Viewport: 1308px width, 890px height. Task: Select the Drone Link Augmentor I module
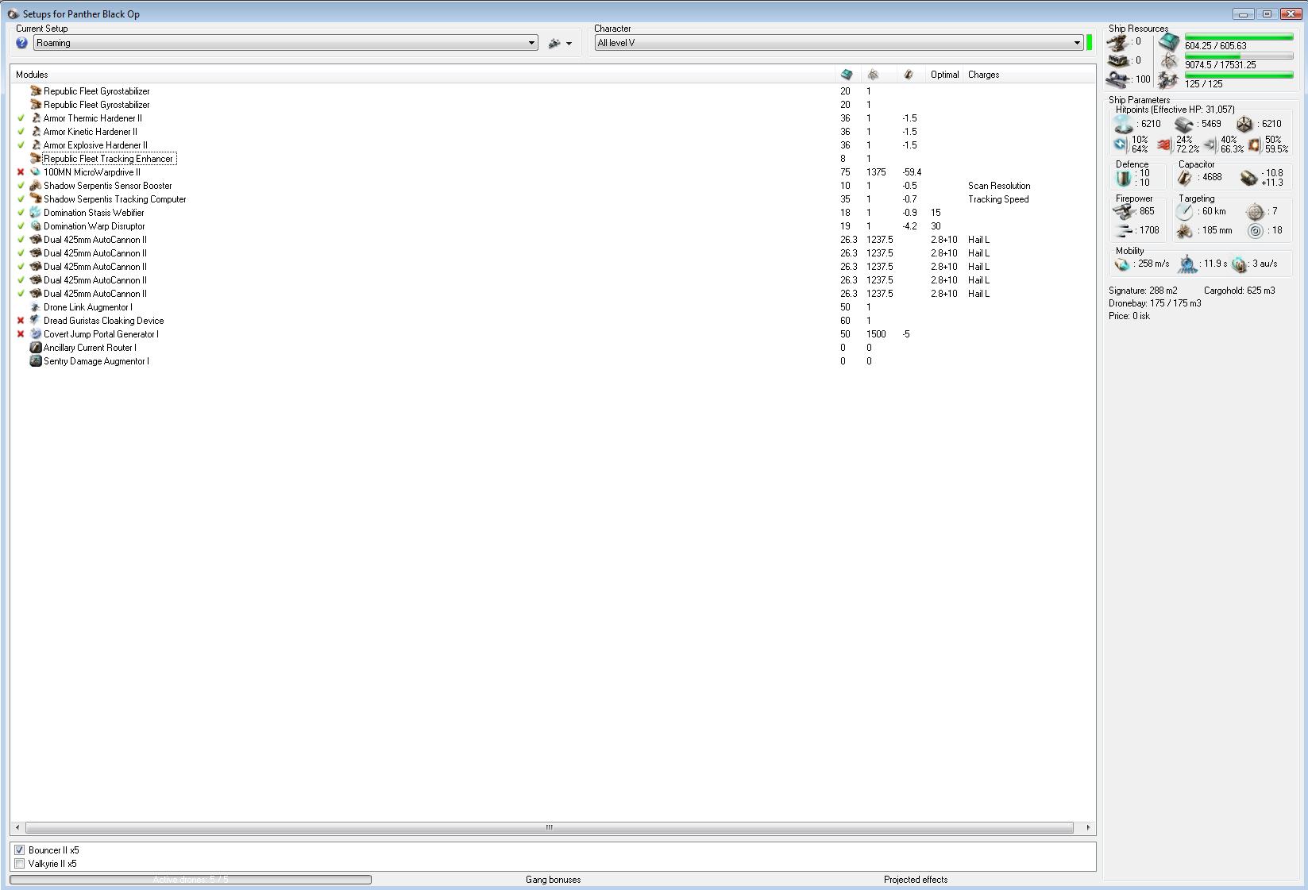point(88,307)
